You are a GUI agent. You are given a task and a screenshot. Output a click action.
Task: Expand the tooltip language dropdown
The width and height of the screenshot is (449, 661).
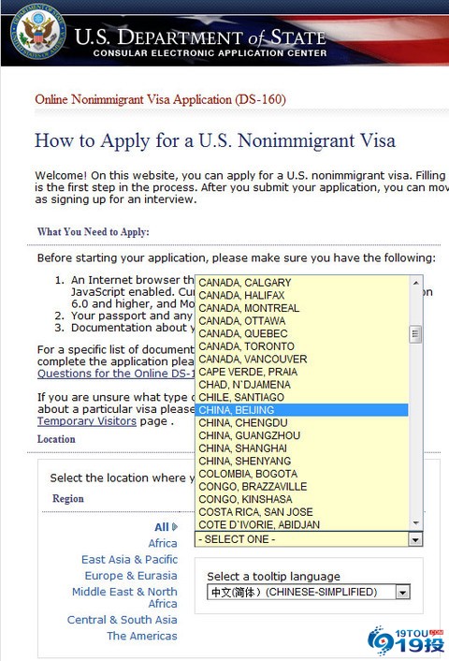402,593
